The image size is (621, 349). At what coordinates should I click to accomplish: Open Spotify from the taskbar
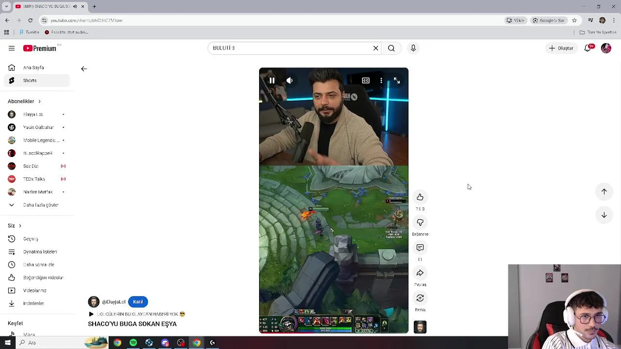tap(133, 343)
